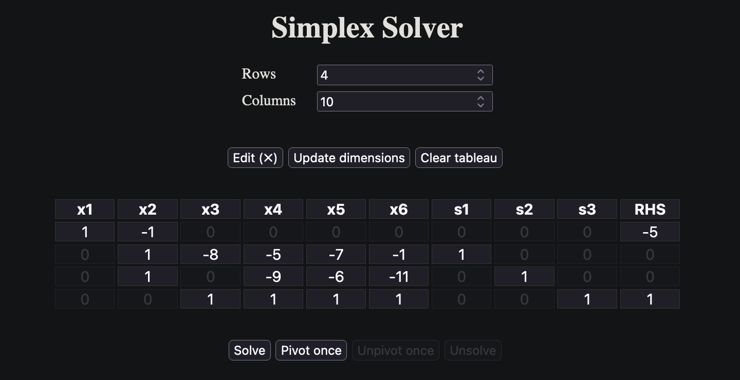Click the Rows stepper down arrow
This screenshot has height=380, width=740.
(480, 78)
